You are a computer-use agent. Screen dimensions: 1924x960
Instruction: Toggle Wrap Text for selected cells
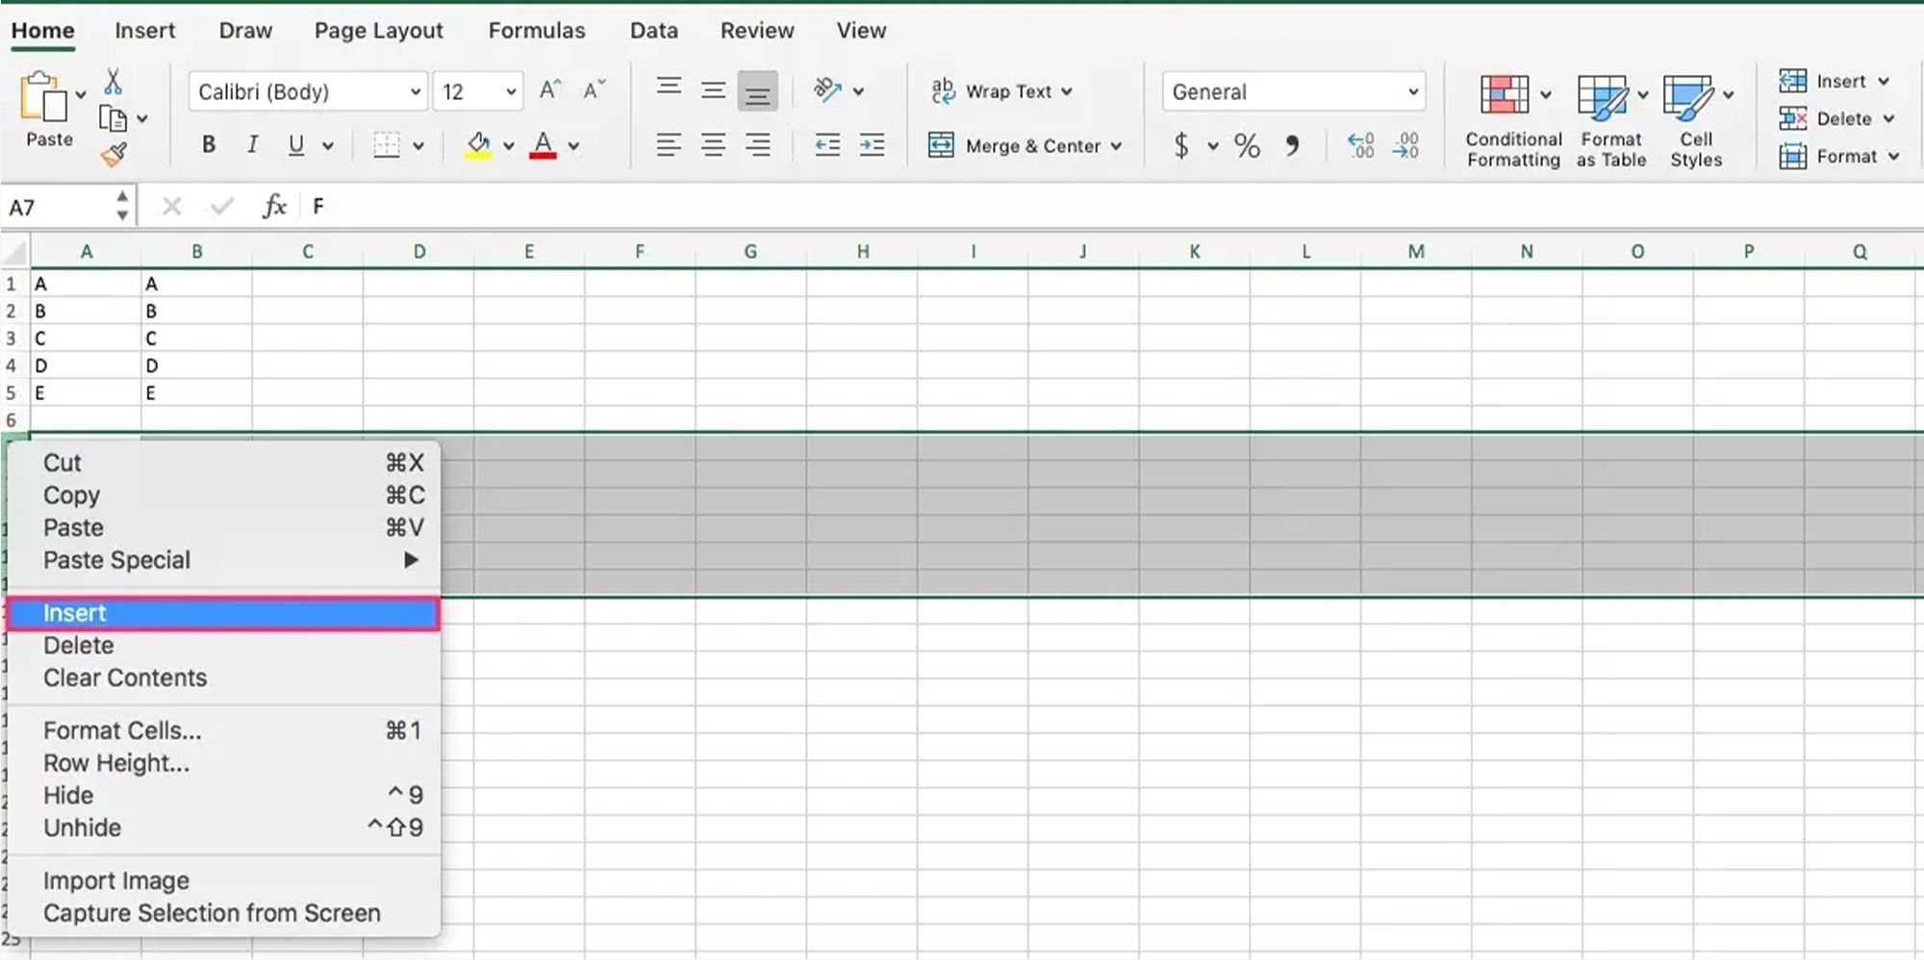click(x=1000, y=91)
